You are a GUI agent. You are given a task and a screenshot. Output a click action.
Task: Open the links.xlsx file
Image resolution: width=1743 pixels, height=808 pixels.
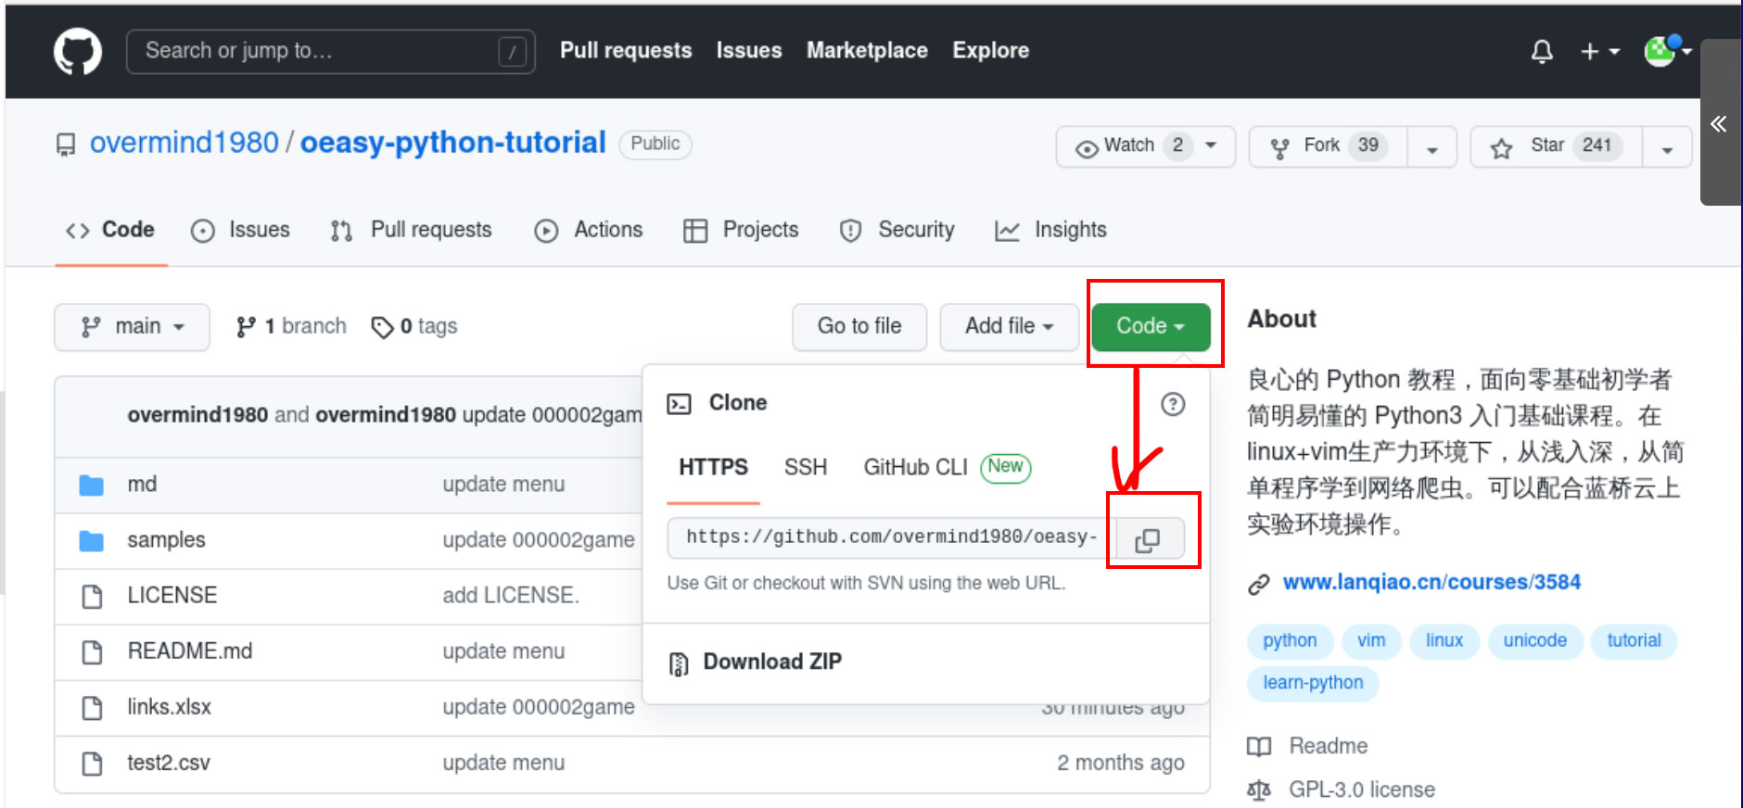point(170,707)
